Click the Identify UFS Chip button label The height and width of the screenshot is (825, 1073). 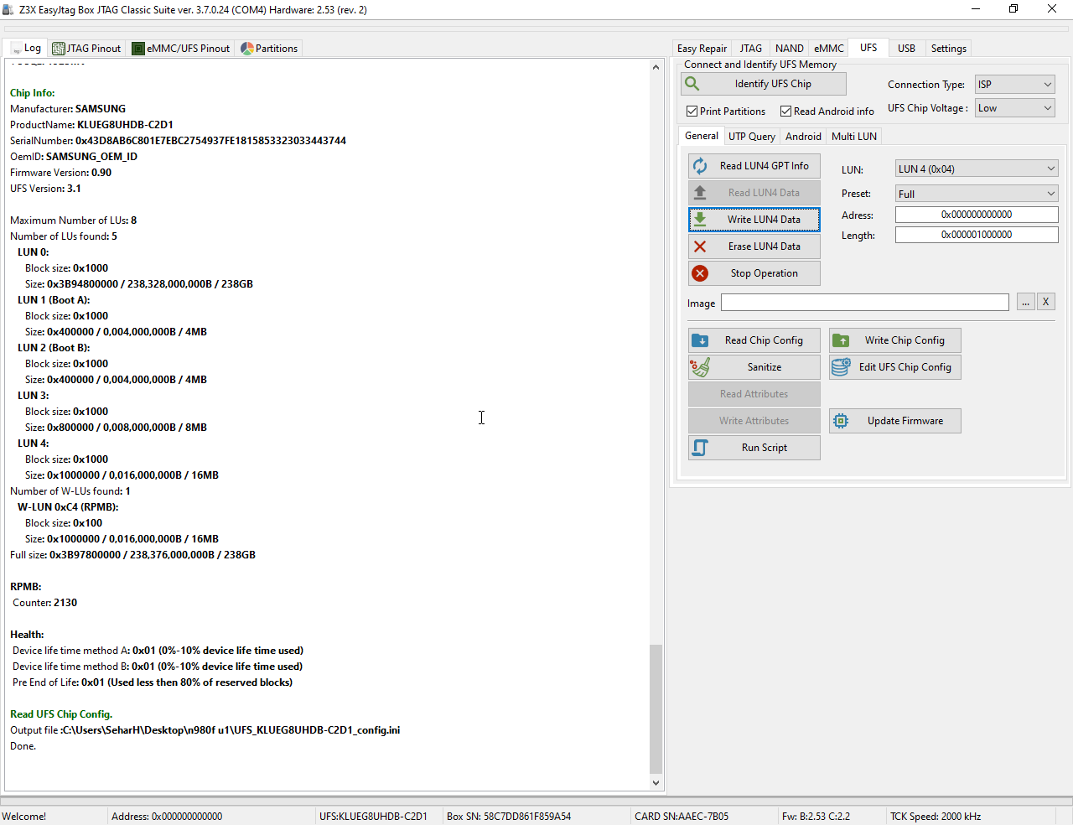[773, 84]
